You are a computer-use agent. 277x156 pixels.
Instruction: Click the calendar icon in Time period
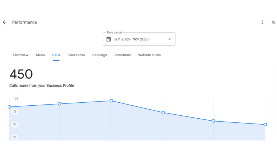(109, 39)
